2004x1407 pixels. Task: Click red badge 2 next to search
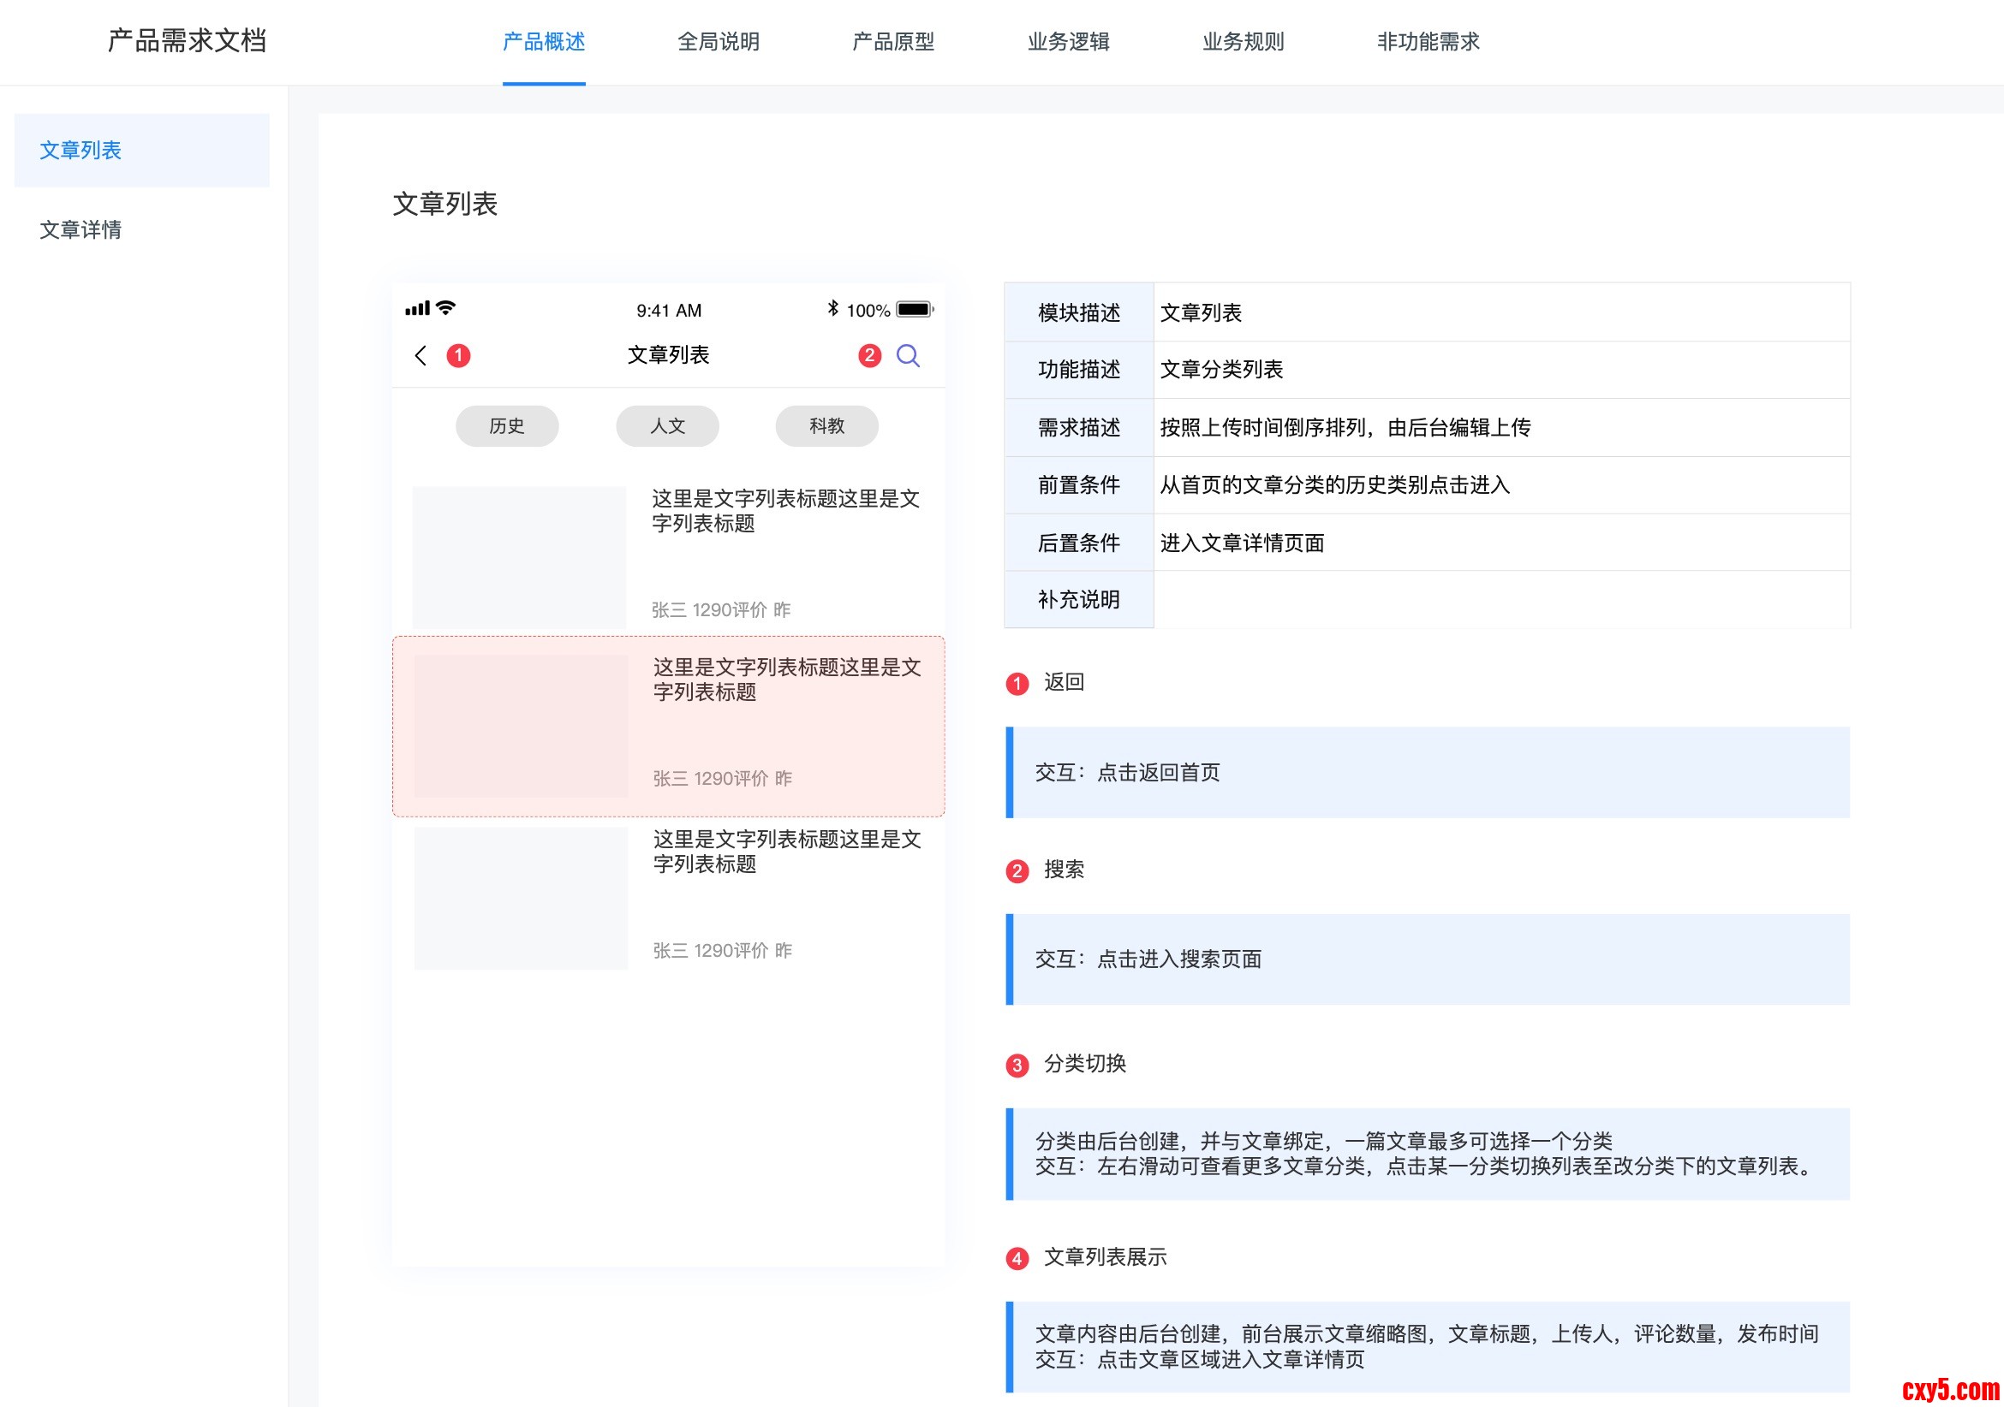tap(869, 355)
